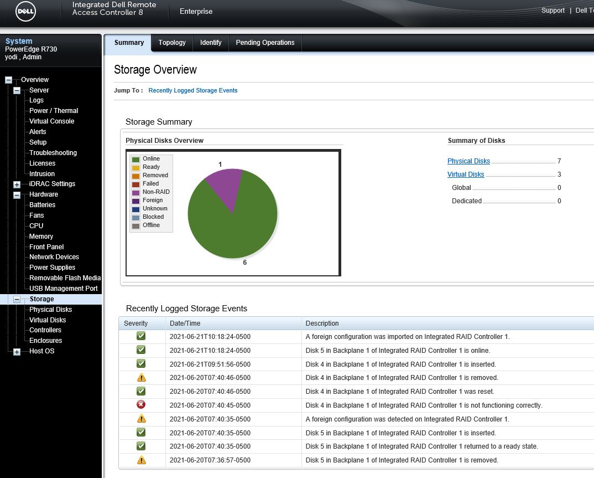Viewport: 594px width, 478px height.
Task: Open Troubleshooting tree item
Action: pos(53,153)
